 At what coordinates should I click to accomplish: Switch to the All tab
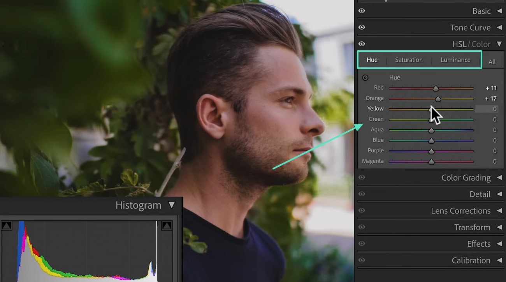(x=492, y=62)
